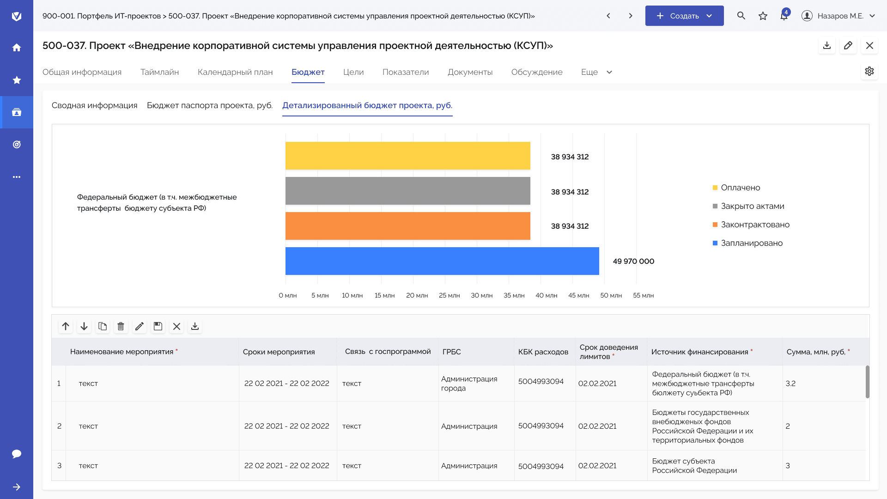Viewport: 887px width, 499px height.
Task: Download table using toolbar download icon
Action: [195, 326]
